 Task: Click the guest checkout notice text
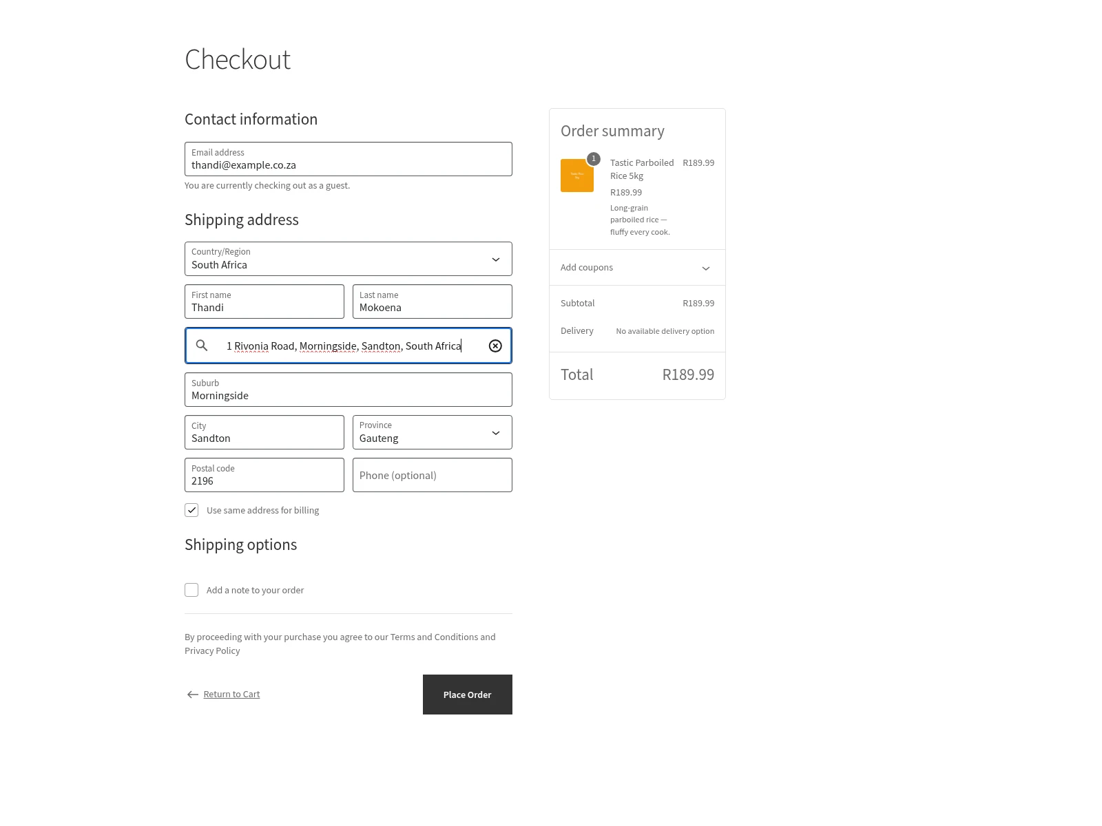267,185
